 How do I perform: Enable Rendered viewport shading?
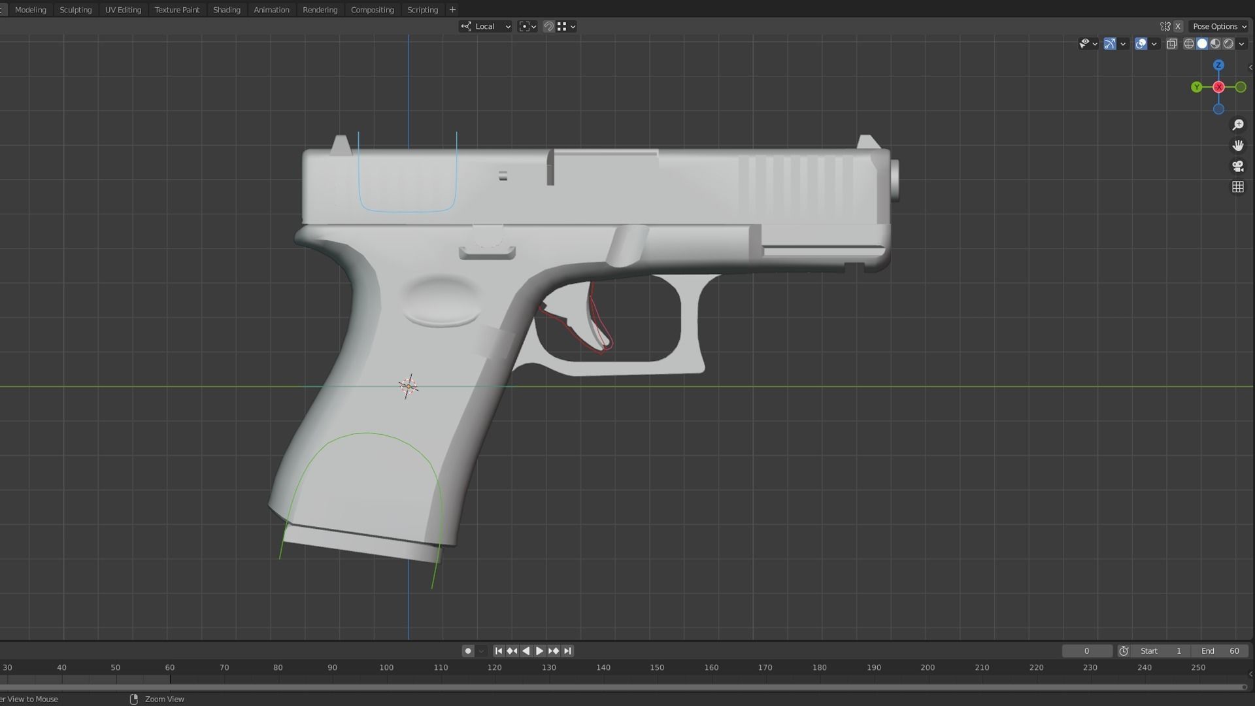[x=1228, y=43]
